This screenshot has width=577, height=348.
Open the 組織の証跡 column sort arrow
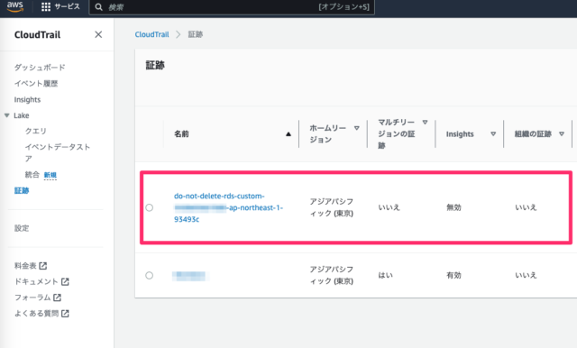562,134
